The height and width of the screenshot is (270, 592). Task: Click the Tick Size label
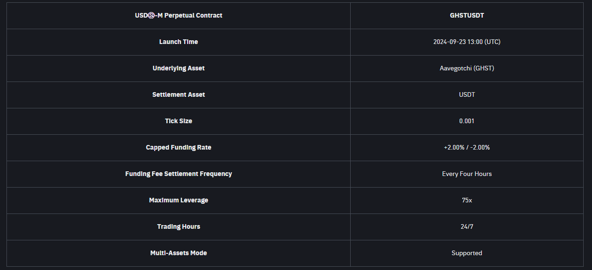tap(178, 121)
